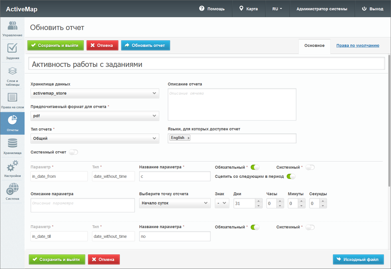Open Права на слои list icon

click(12, 97)
